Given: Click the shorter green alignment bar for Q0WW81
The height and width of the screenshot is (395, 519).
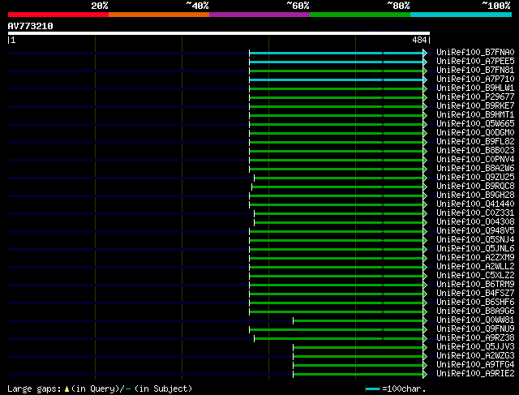Looking at the screenshot, I should pyautogui.click(x=358, y=321).
